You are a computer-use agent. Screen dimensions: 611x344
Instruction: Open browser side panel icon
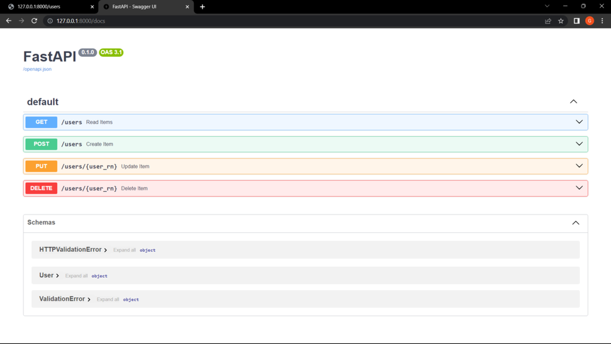click(577, 21)
